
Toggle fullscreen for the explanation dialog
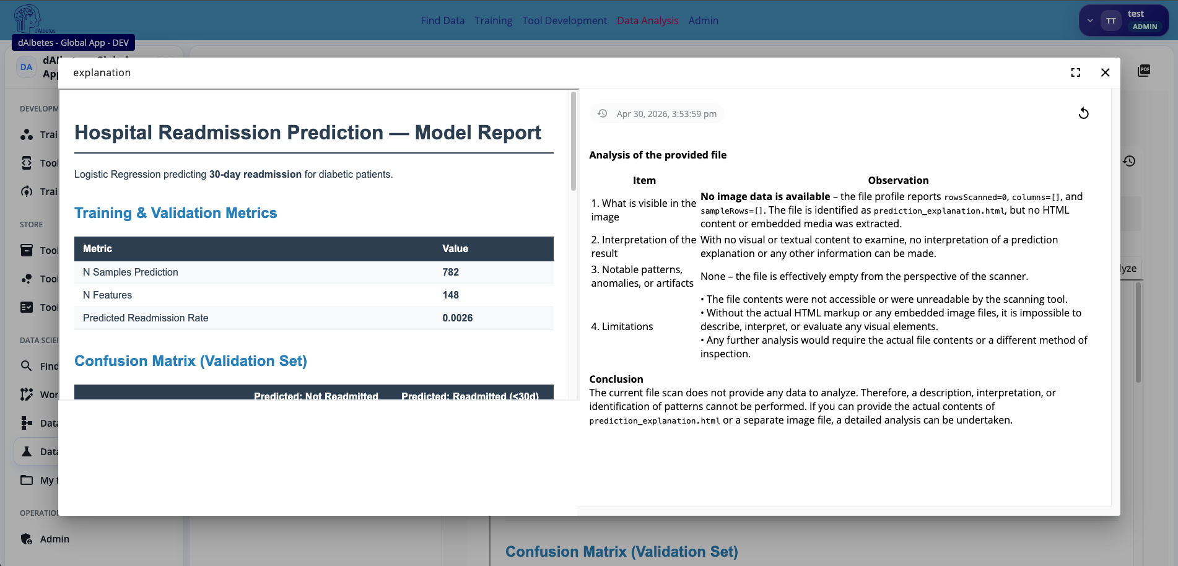click(x=1075, y=72)
